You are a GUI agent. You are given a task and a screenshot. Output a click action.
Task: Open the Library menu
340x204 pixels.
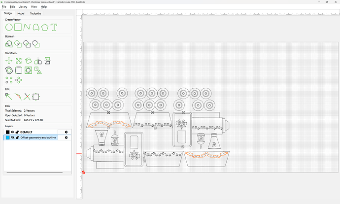pyautogui.click(x=23, y=7)
